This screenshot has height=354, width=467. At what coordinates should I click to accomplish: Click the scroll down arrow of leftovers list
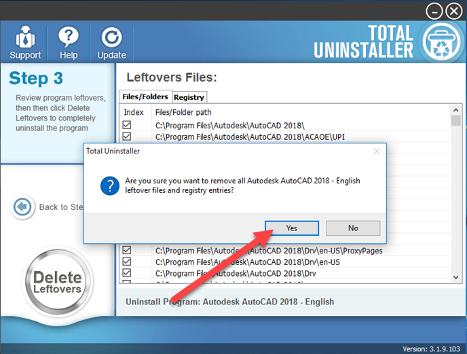coord(455,277)
